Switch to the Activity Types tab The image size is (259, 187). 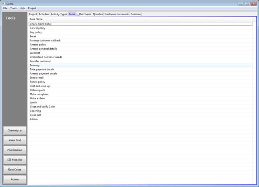click(59, 14)
